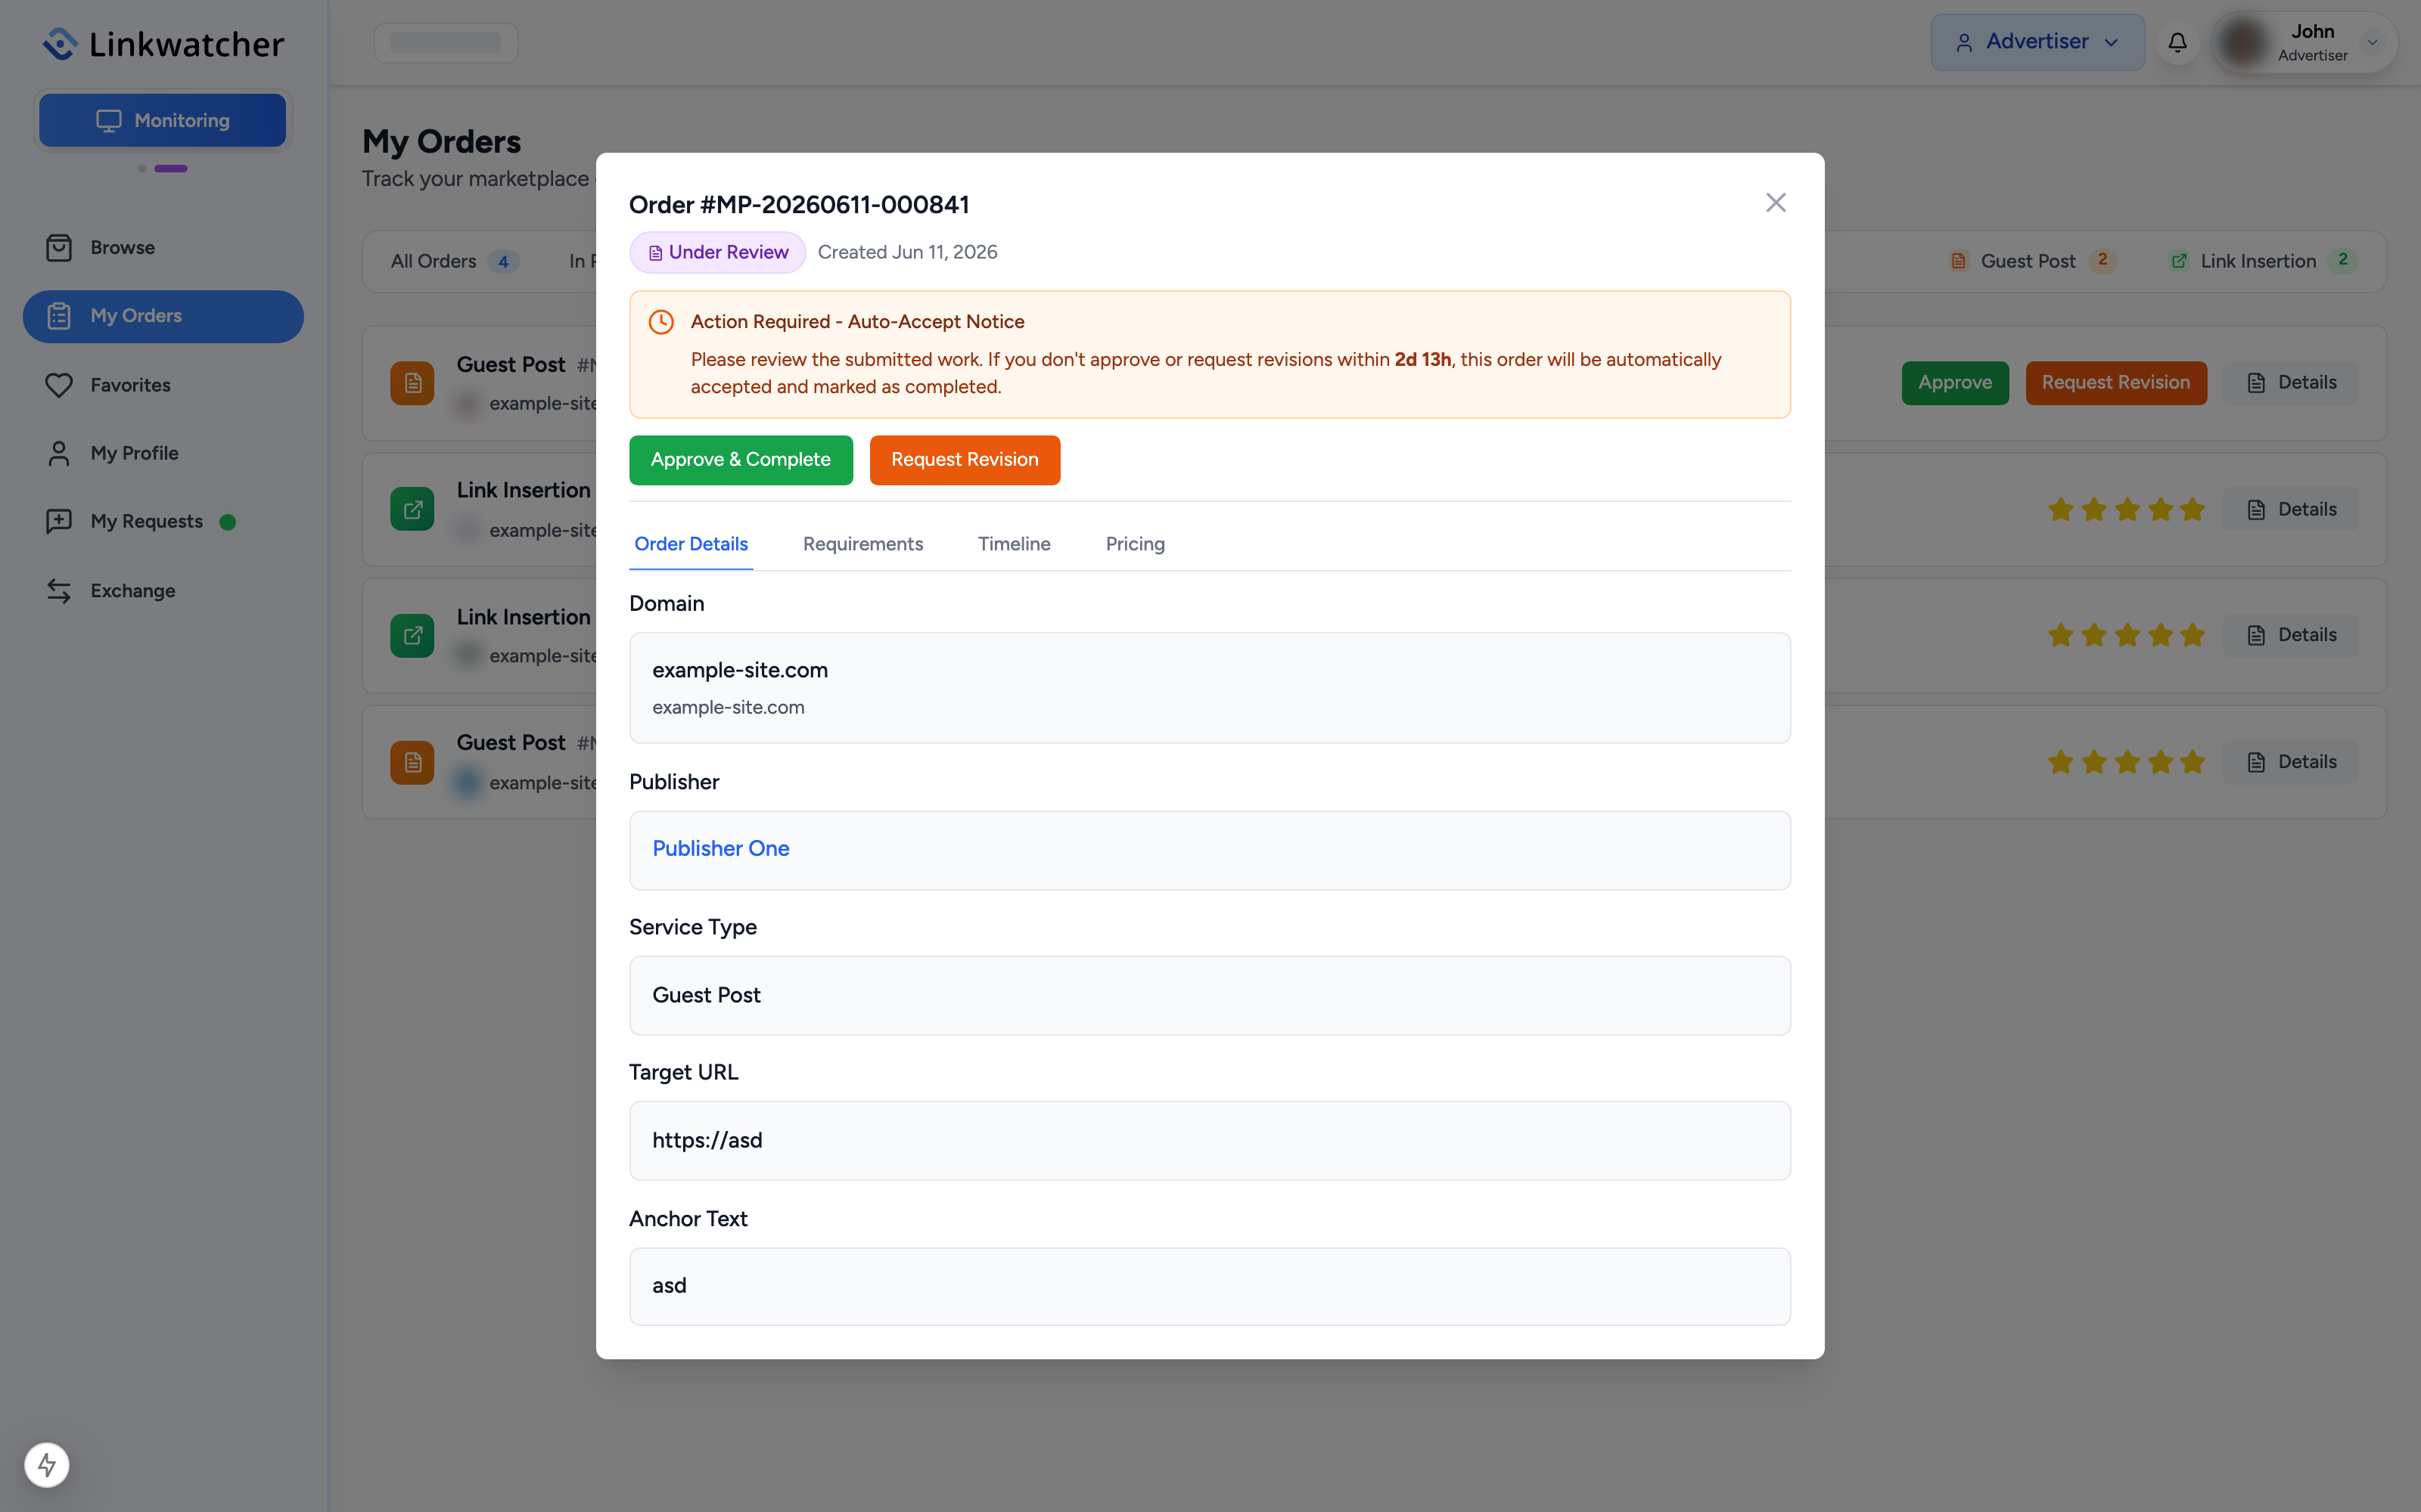Open Browse in sidebar

coord(163,248)
